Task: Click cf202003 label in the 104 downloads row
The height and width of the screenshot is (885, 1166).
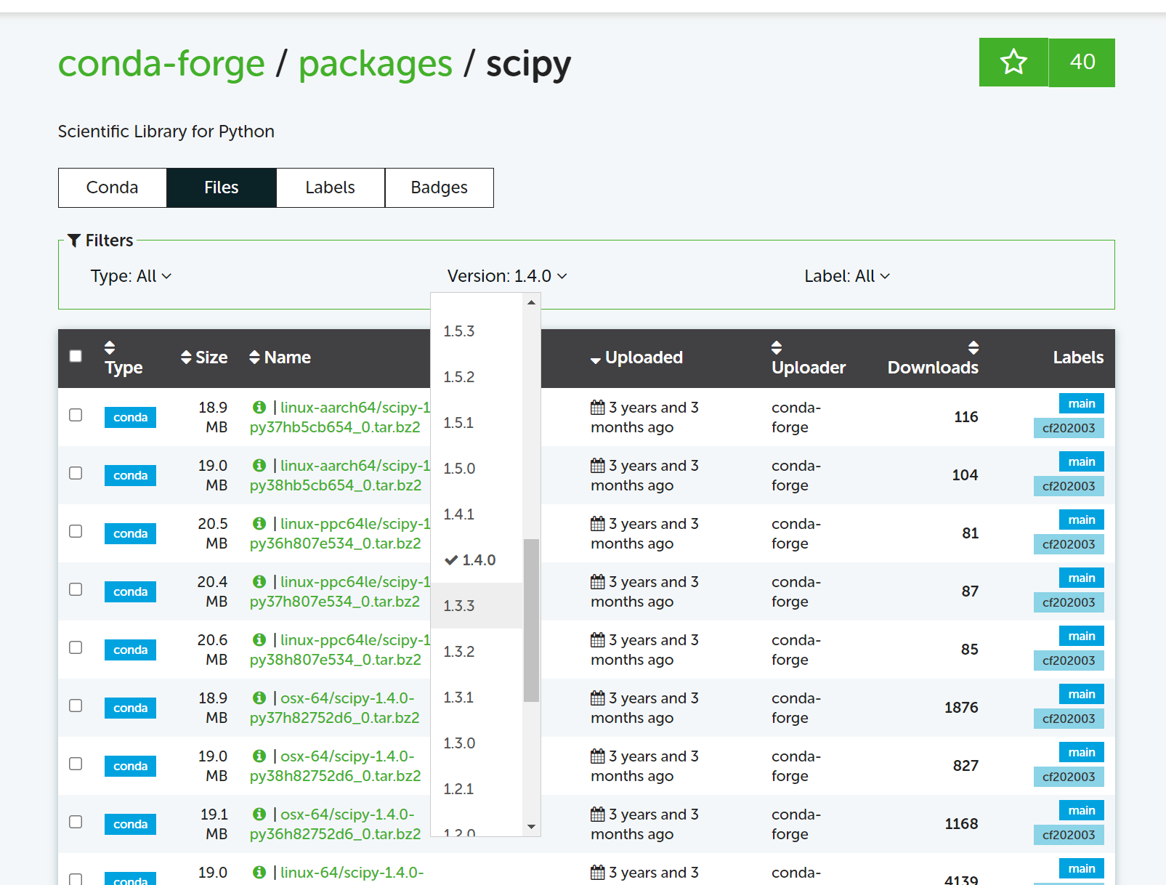Action: click(x=1069, y=486)
